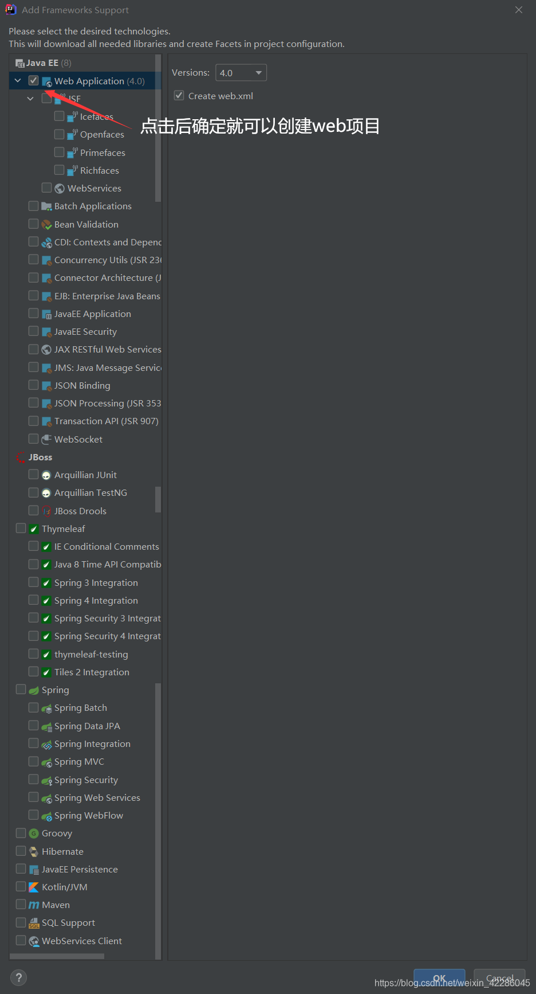Click the Spring Data JPA icon

coord(47,726)
